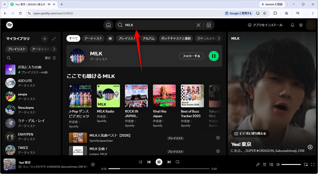The width and height of the screenshot is (318, 174).
Task: Expand the My Library panel
Action: 54,39
